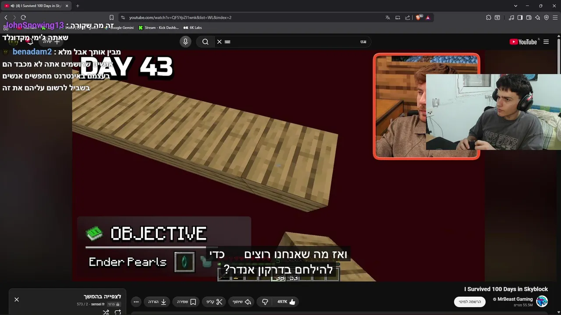Click the YouTube create plus button
Viewport: 561px width, 315px height.
coord(51,42)
